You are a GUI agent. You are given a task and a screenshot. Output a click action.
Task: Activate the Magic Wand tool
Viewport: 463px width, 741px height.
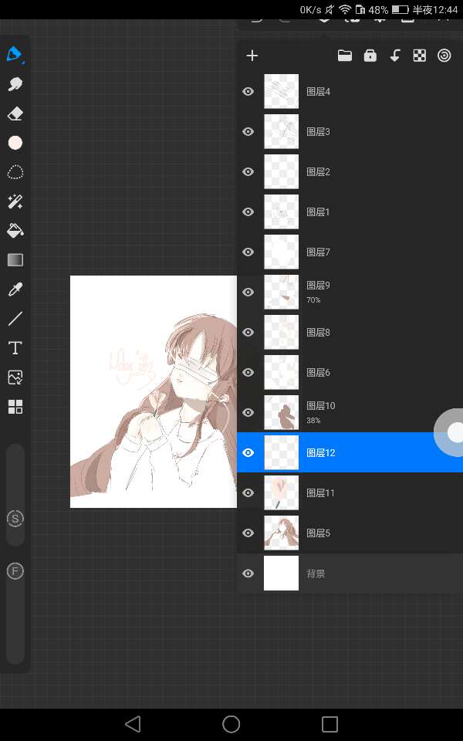pyautogui.click(x=15, y=201)
